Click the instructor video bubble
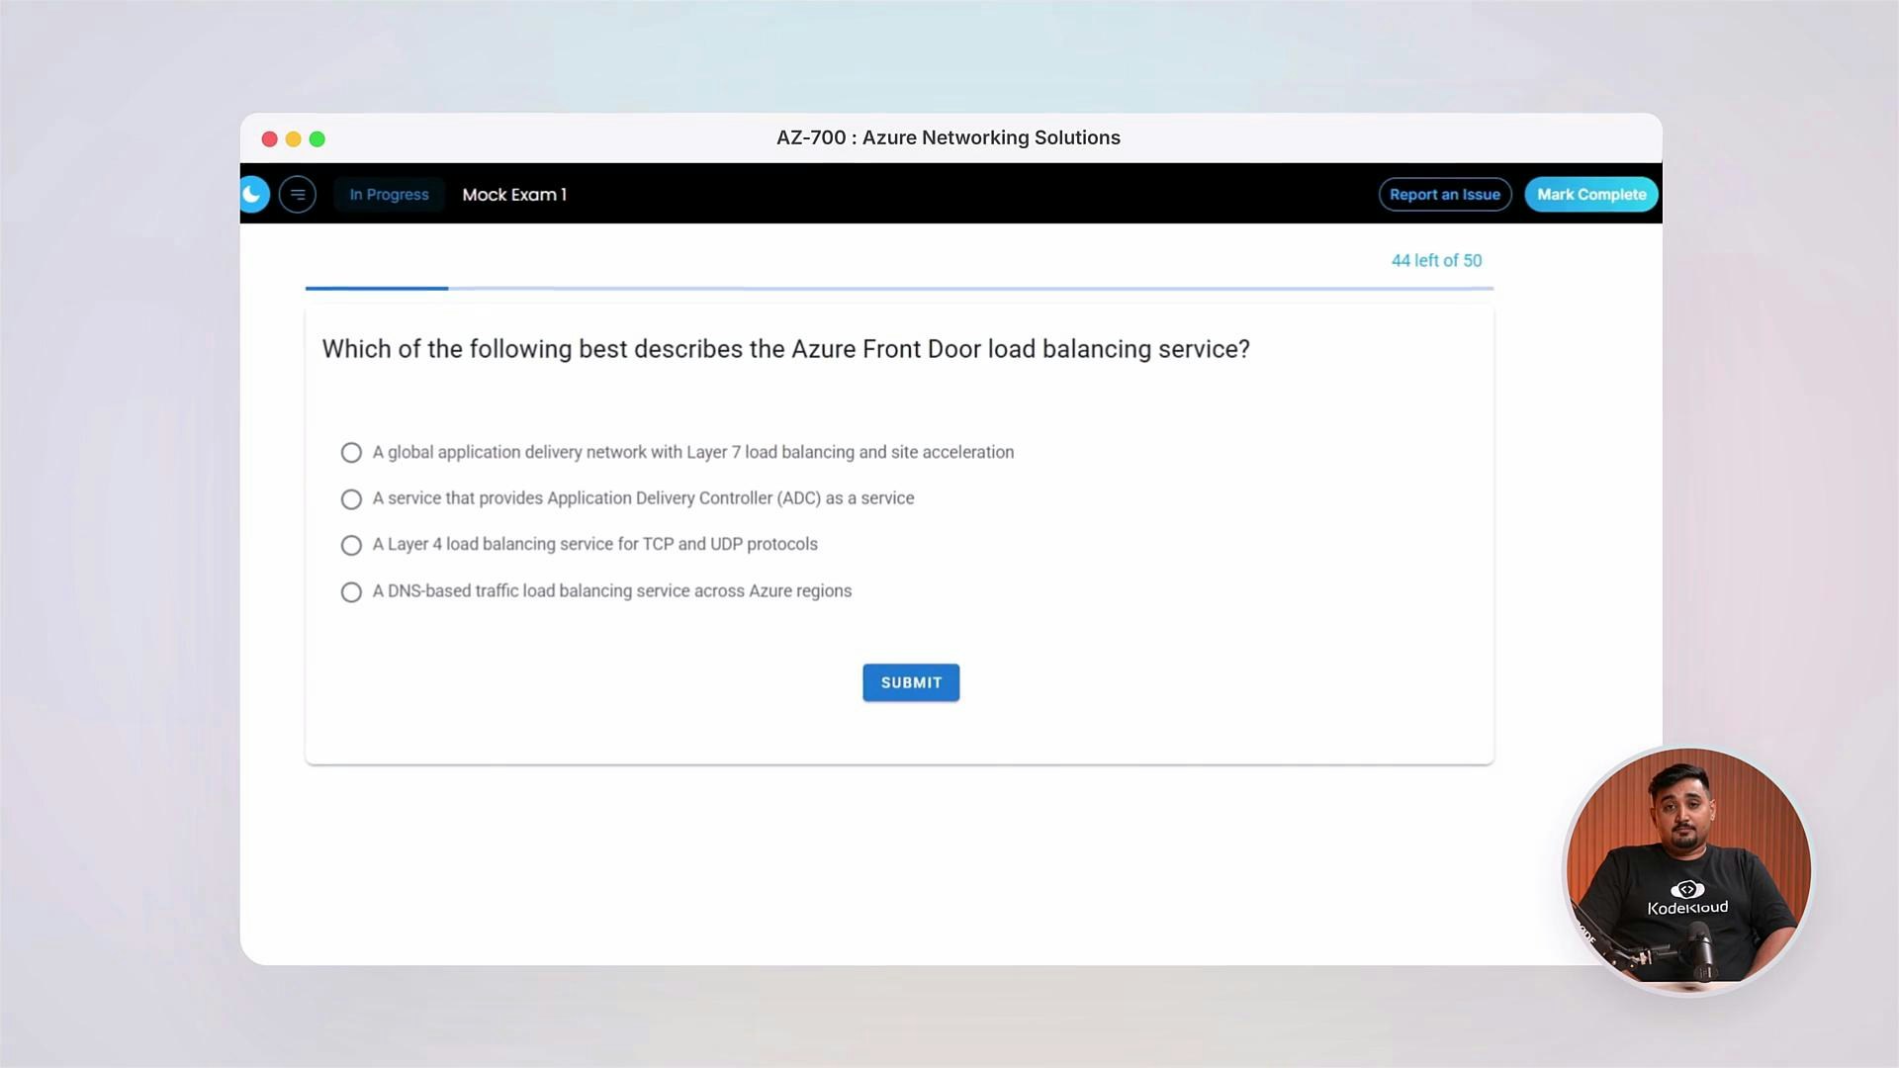Viewport: 1899px width, 1068px height. 1686,870
